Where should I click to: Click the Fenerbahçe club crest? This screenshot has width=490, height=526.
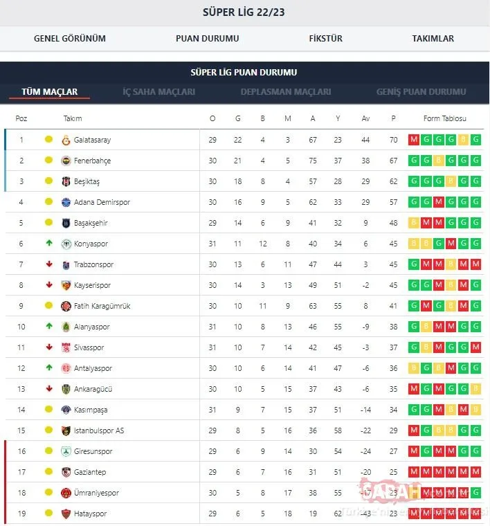coord(66,161)
